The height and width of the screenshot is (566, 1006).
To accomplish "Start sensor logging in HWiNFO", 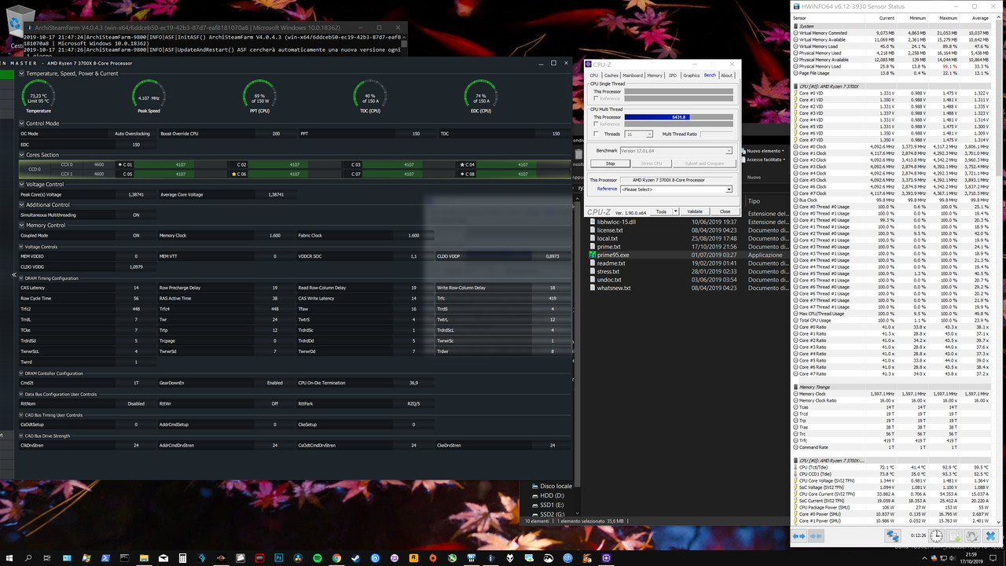I will coord(954,537).
